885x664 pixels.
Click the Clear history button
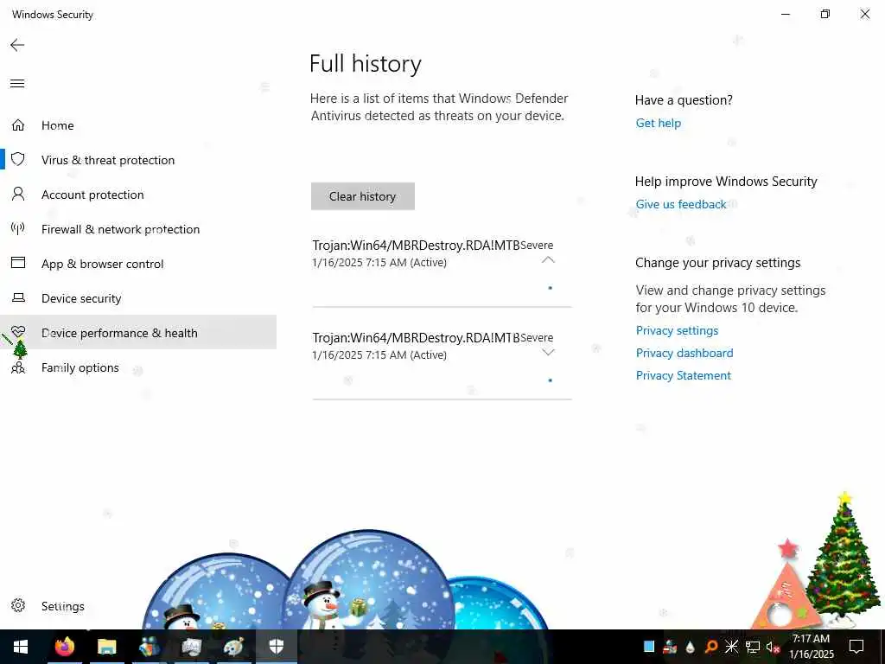[362, 196]
